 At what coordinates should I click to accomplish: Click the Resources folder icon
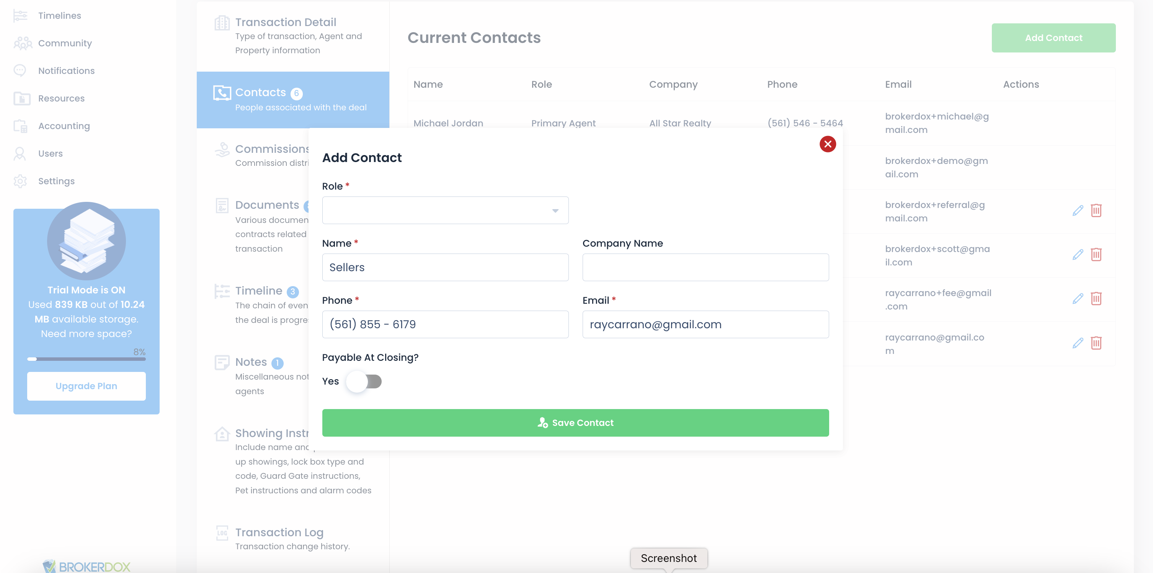(x=21, y=98)
